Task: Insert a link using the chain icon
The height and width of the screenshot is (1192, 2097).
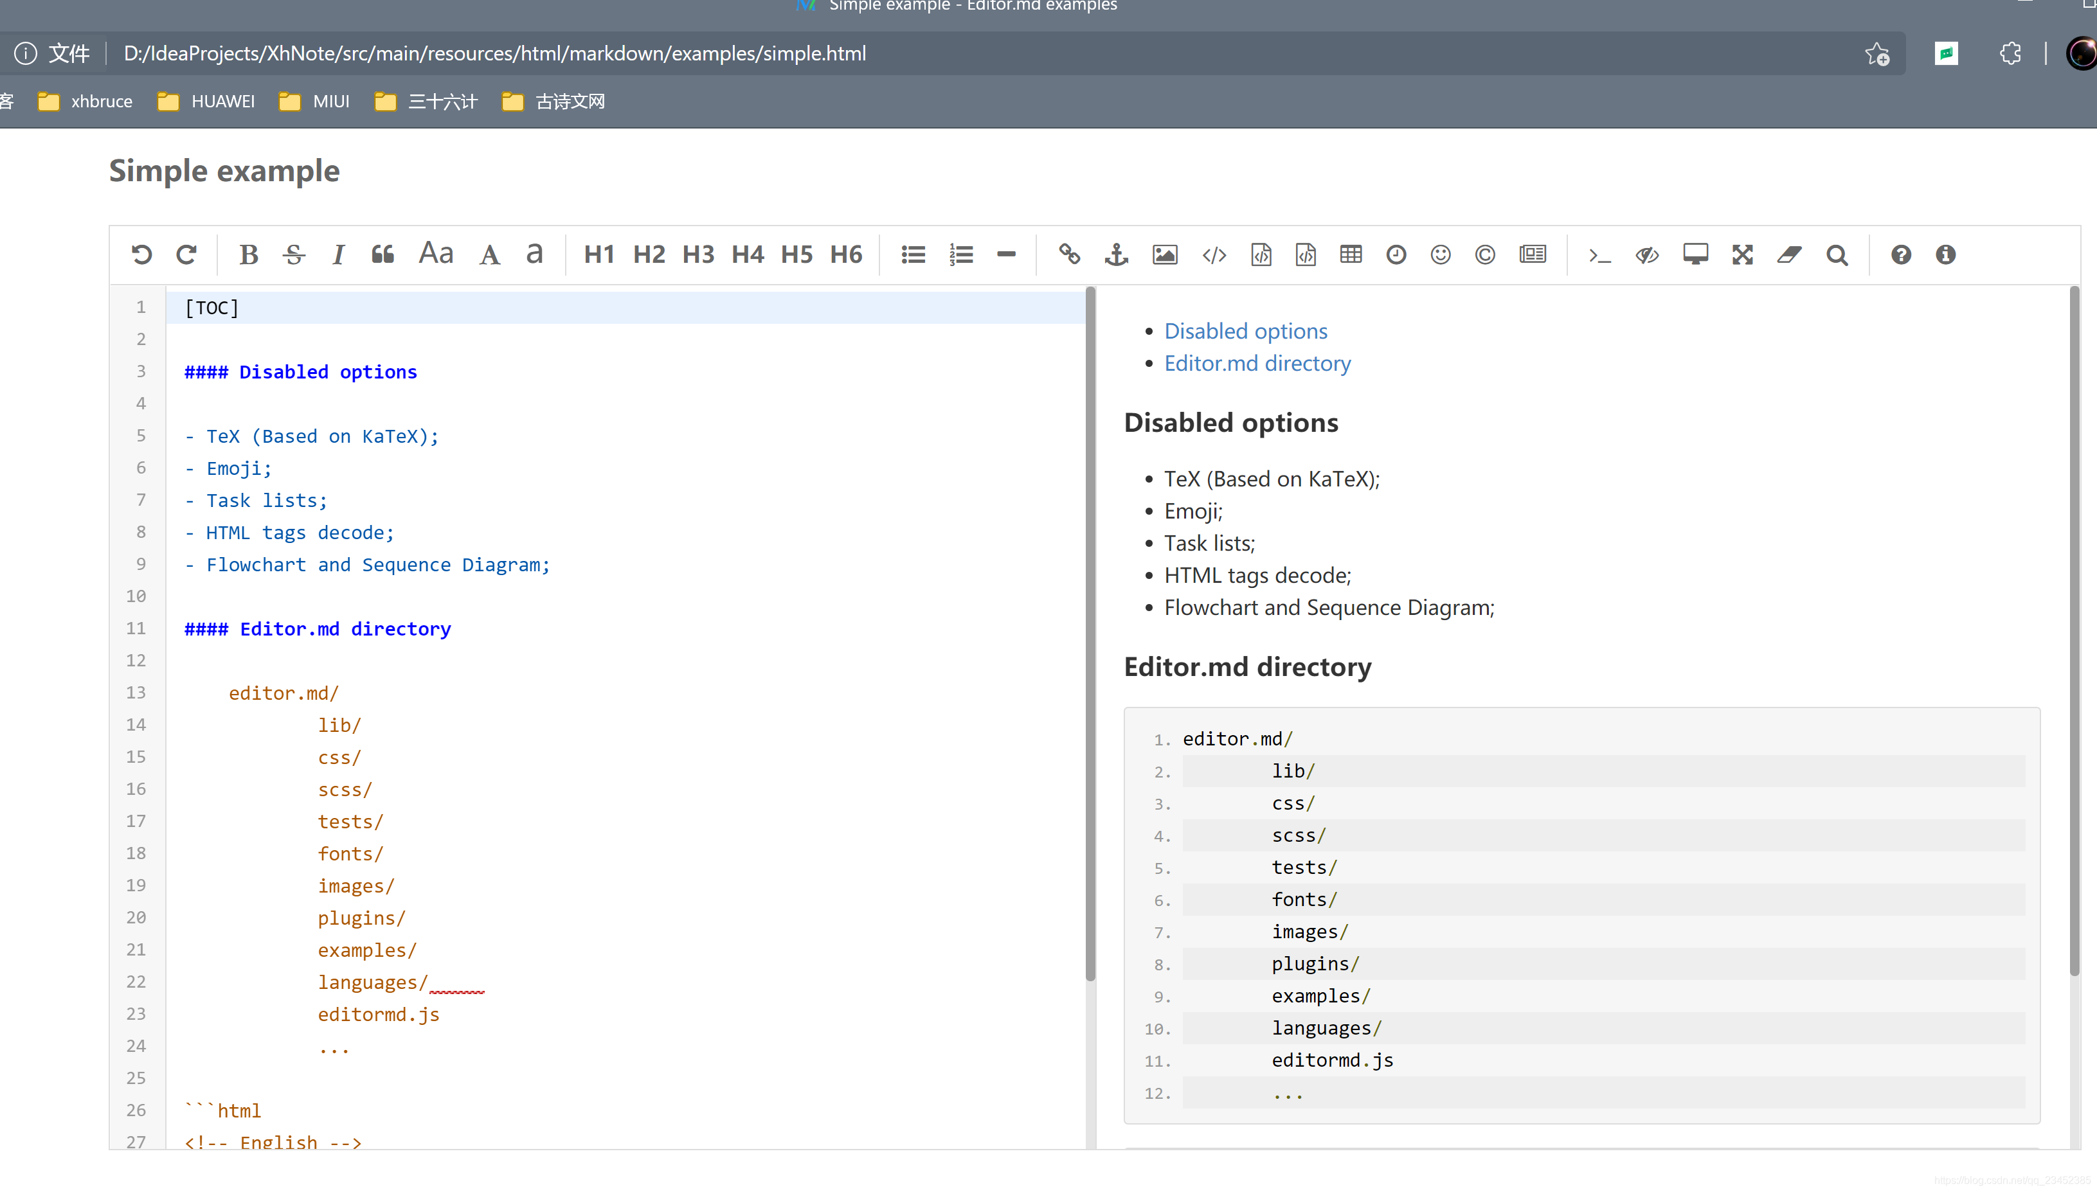Action: (x=1068, y=254)
